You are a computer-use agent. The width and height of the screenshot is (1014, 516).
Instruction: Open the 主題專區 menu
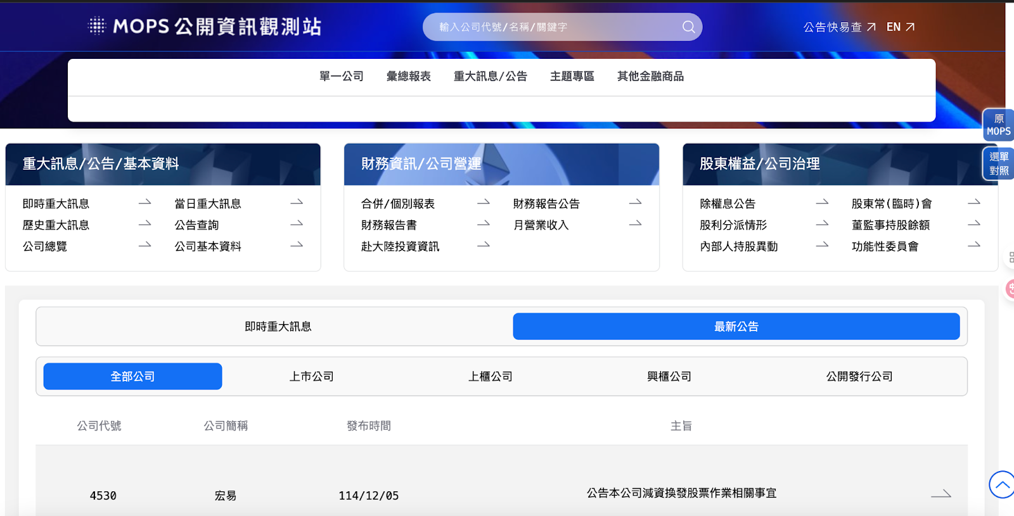[x=572, y=77]
